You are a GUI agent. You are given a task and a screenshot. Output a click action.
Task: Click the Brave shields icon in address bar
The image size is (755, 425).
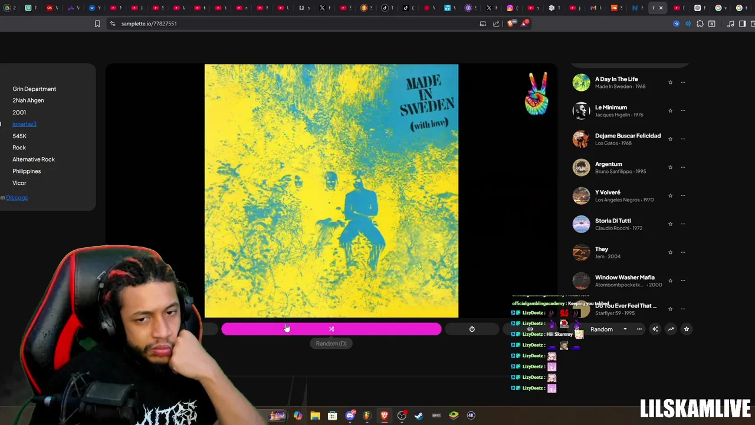pyautogui.click(x=511, y=24)
